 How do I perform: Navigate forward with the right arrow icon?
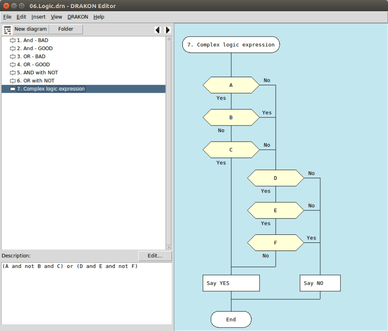coord(168,30)
